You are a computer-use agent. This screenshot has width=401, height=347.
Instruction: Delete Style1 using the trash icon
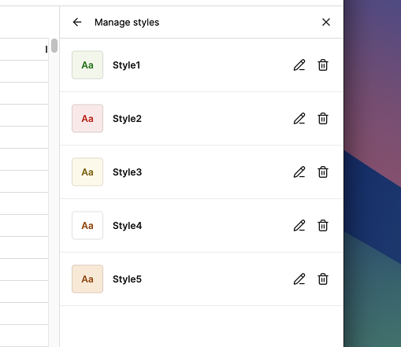323,65
